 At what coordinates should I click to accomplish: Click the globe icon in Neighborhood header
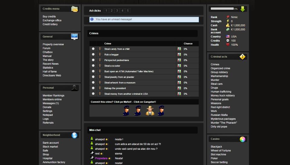74,135
